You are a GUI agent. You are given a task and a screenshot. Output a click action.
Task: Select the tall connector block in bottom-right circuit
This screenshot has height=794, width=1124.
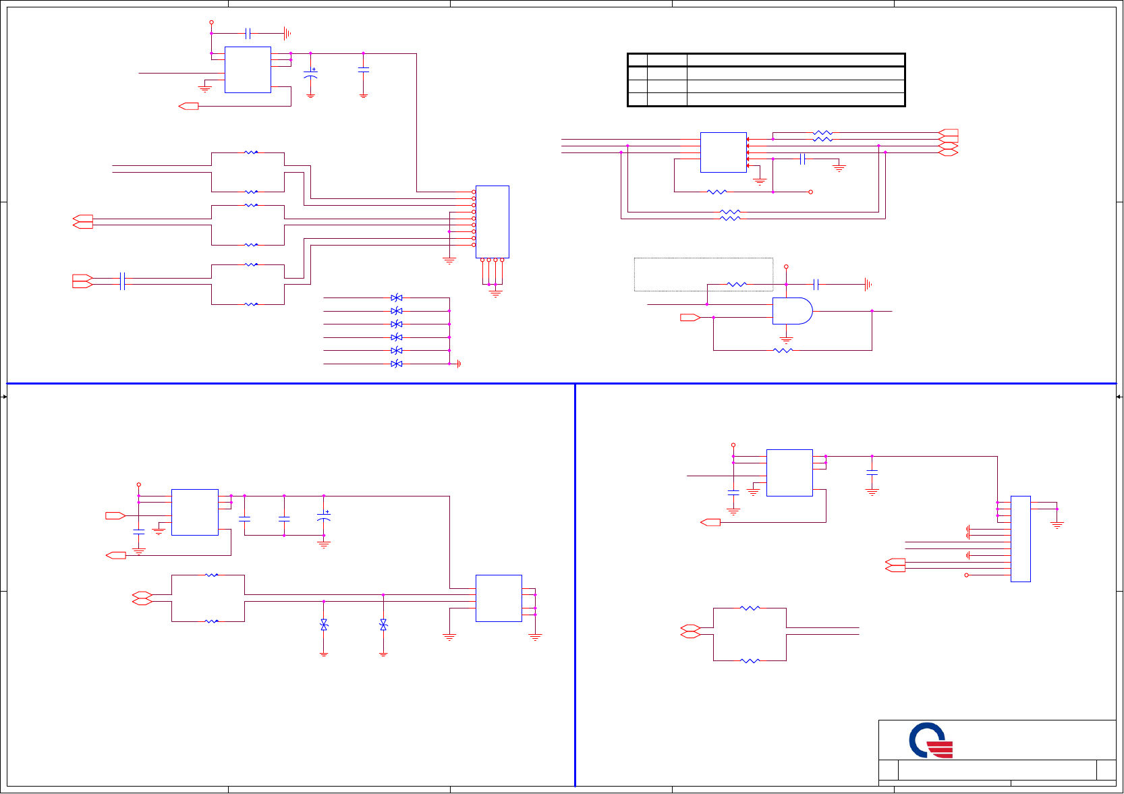tap(1021, 539)
